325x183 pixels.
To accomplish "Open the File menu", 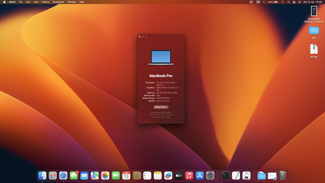I will (21, 2).
